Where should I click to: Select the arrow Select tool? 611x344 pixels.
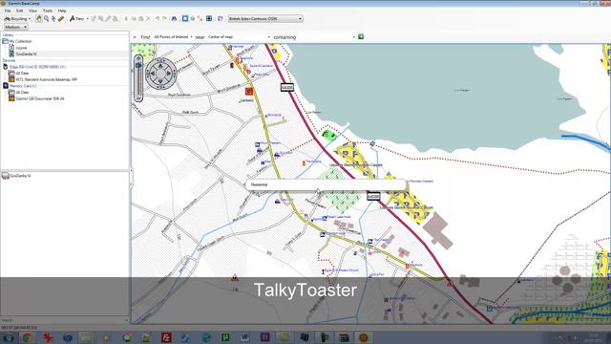[53, 19]
